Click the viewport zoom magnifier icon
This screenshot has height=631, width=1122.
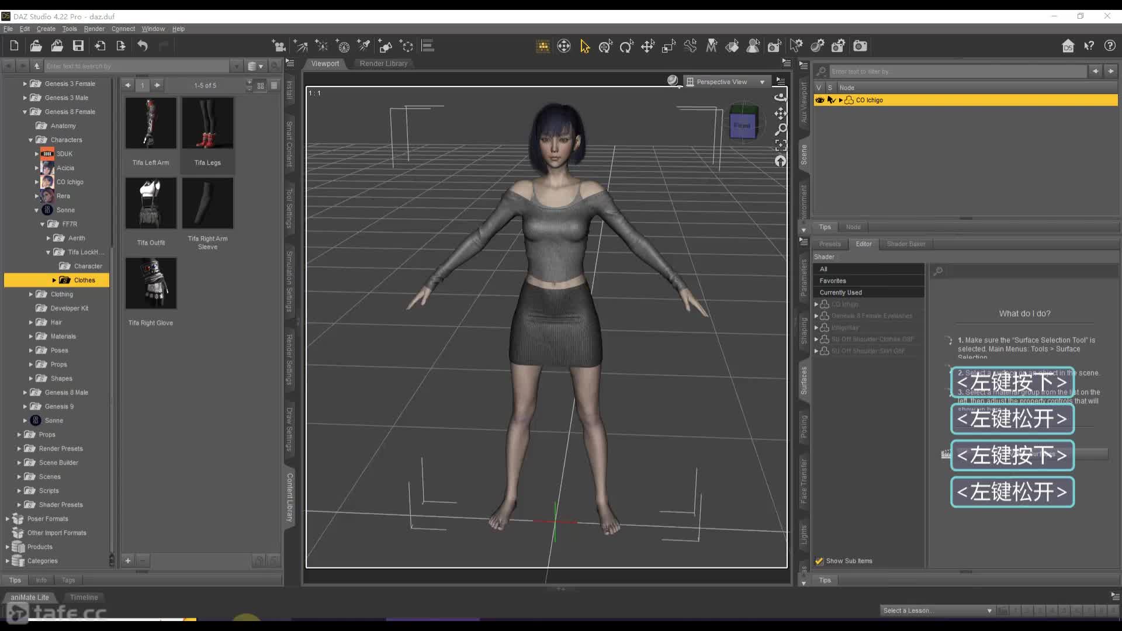[x=780, y=129]
